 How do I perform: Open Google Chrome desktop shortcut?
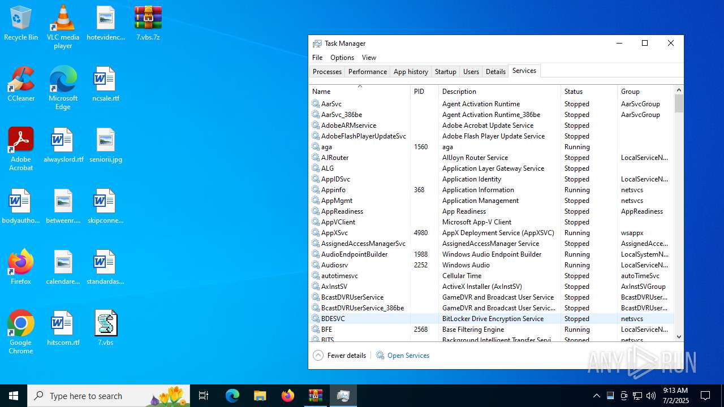21,332
